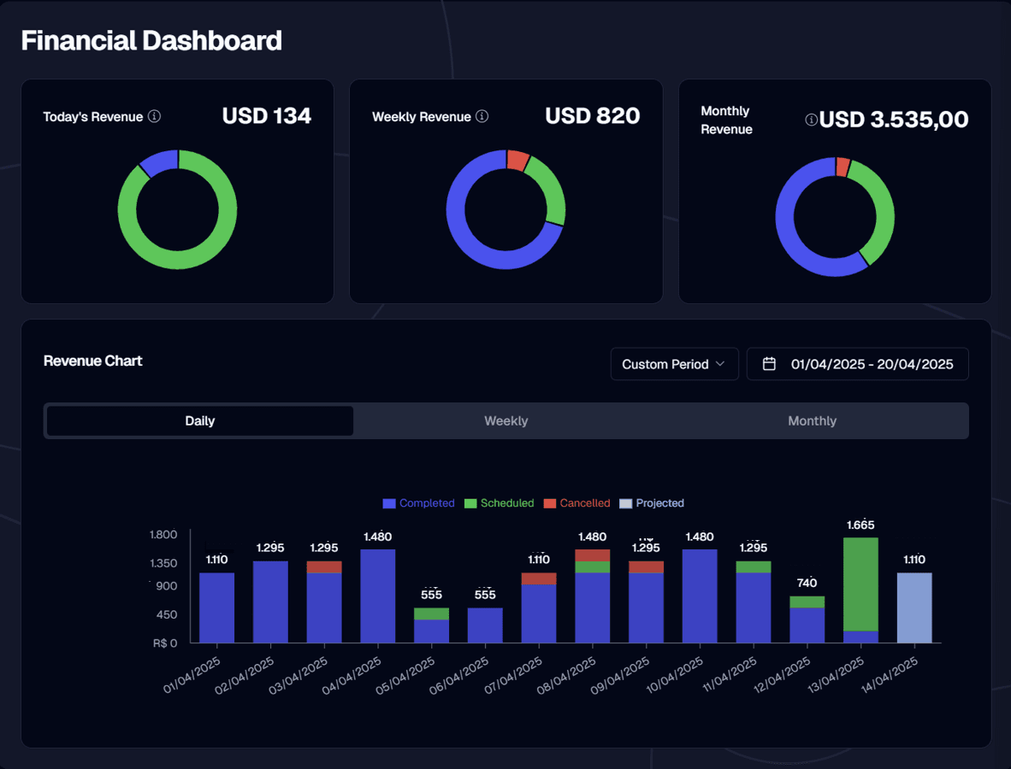Select the Daily view button
Viewport: 1011px width, 769px height.
(199, 420)
